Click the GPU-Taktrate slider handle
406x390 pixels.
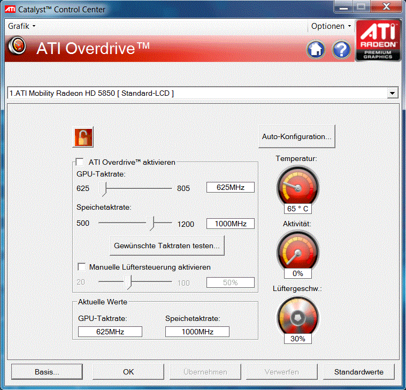click(103, 189)
